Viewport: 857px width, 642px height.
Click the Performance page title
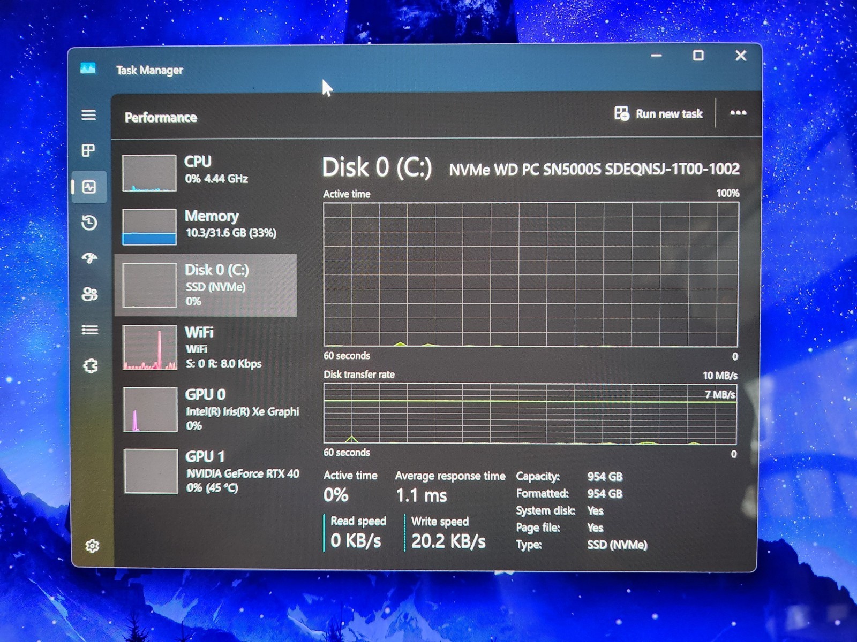click(x=161, y=118)
